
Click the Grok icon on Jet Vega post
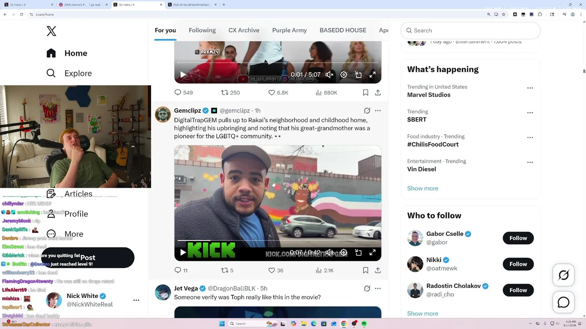pos(367,288)
